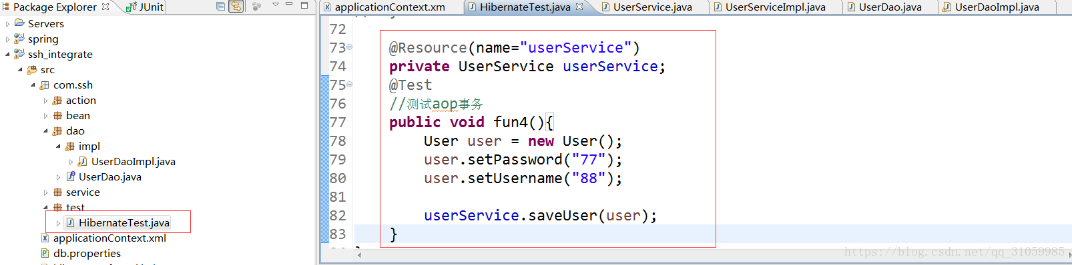Click the UserDao.java interface file icon
The height and width of the screenshot is (265, 1072).
(70, 177)
